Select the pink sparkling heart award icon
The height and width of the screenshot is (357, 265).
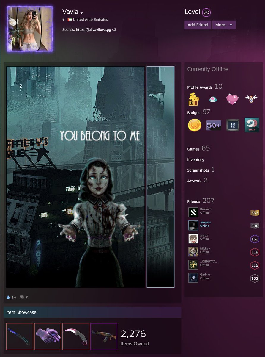(x=232, y=99)
